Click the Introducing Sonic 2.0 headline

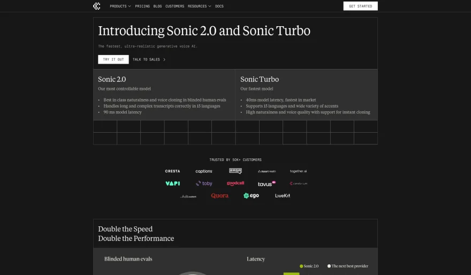[204, 30]
